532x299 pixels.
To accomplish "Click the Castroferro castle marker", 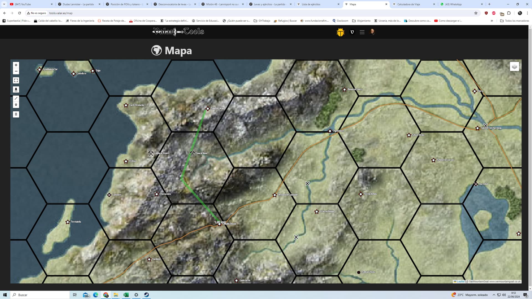I will tap(73, 74).
